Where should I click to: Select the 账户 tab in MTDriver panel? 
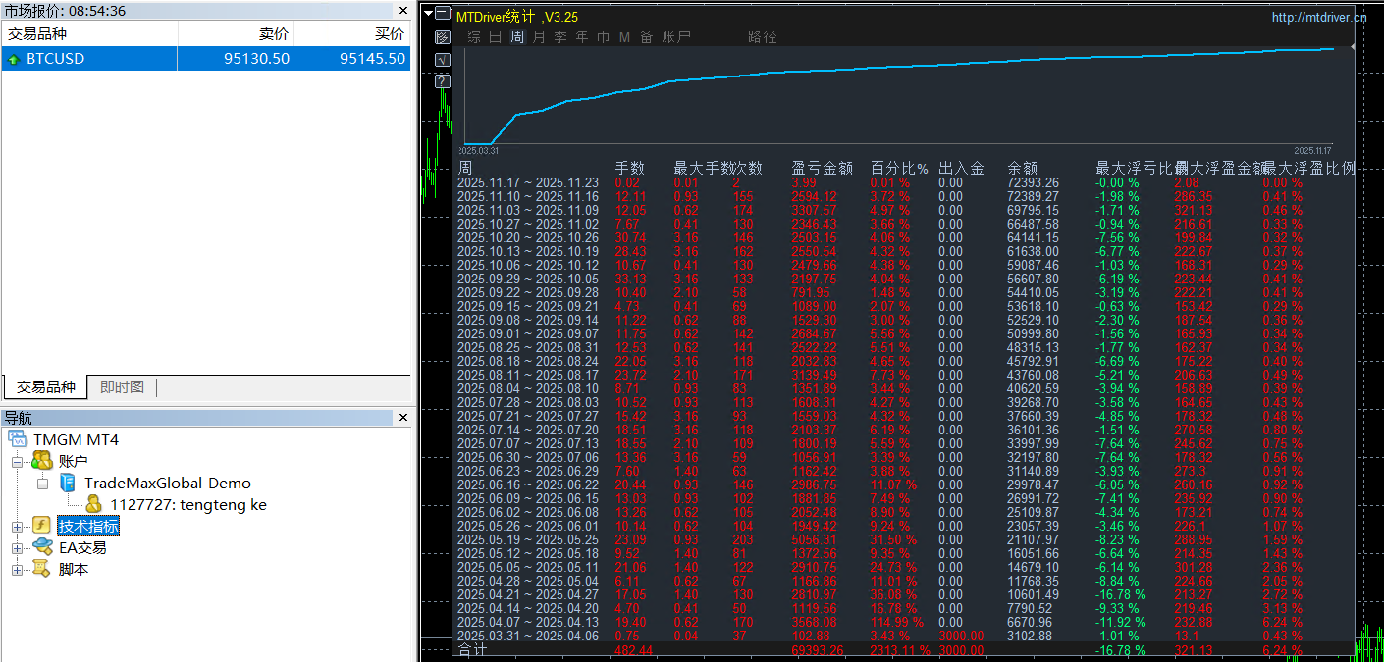pos(676,37)
